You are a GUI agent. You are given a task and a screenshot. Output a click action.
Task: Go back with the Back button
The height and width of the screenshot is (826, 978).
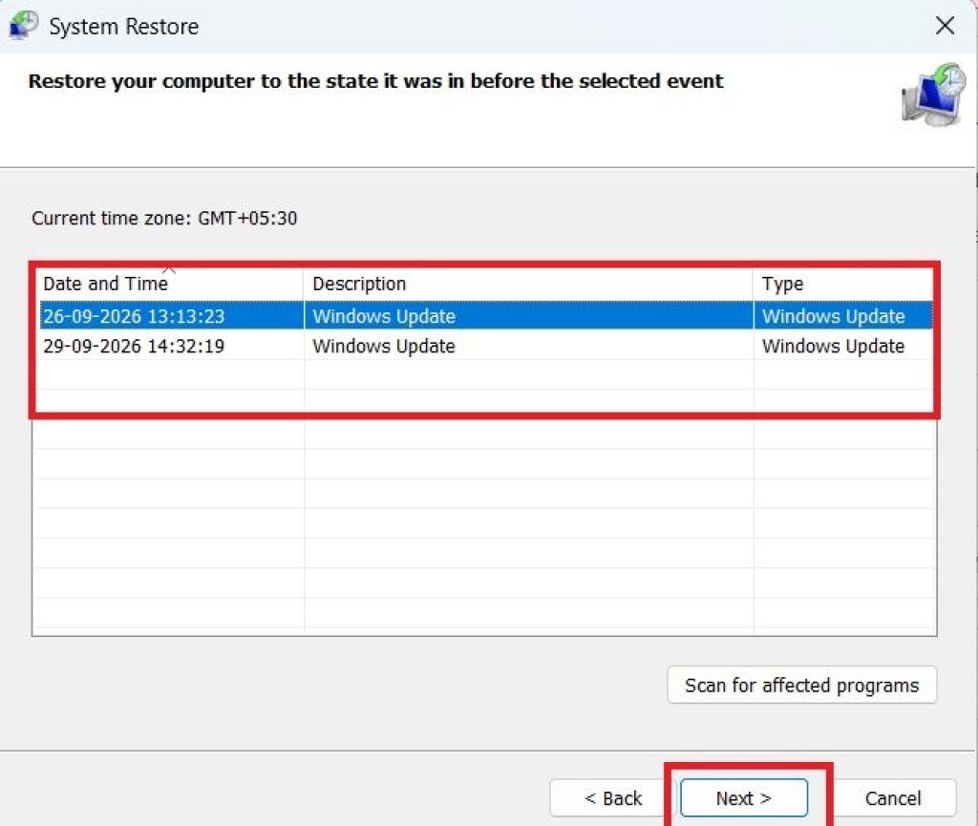point(612,798)
